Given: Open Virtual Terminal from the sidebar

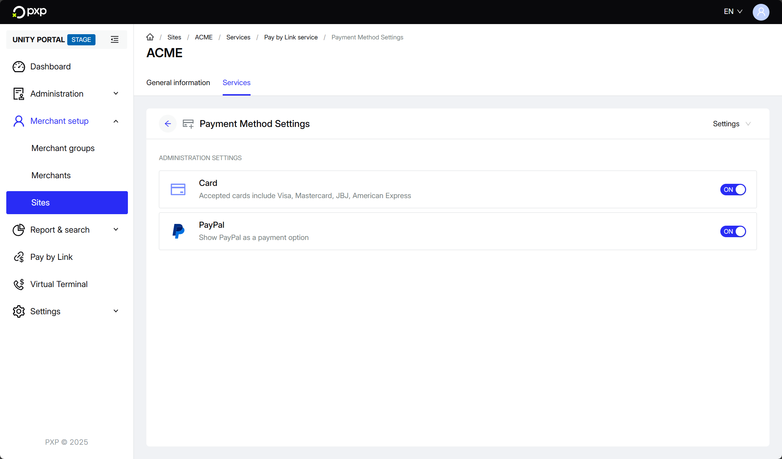Looking at the screenshot, I should pyautogui.click(x=59, y=284).
